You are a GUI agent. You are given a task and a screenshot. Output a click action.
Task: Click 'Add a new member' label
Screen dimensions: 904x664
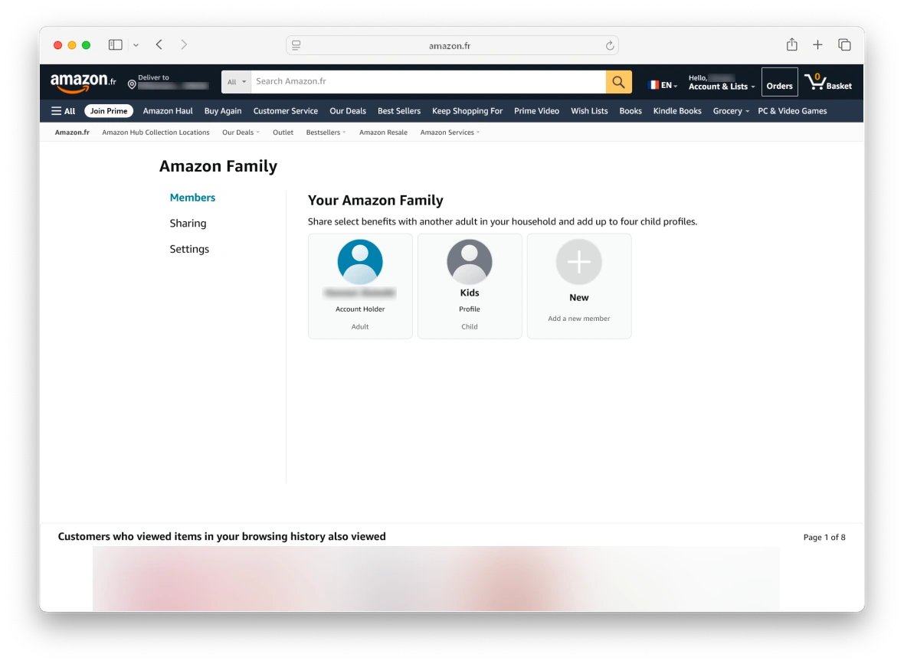pos(579,318)
